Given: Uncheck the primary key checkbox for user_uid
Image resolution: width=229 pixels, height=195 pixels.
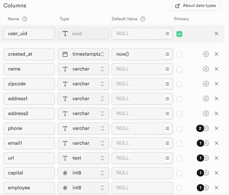Looking at the screenshot, I should pos(179,34).
